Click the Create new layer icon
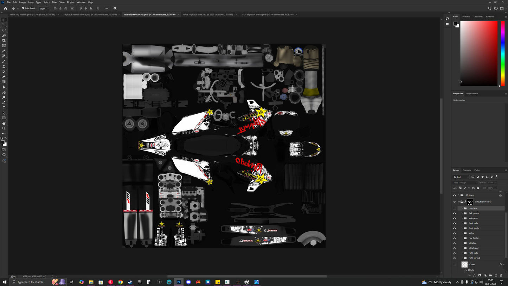 pos(496,275)
